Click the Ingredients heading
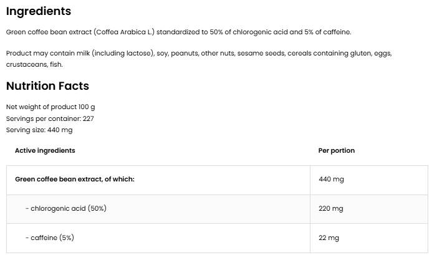The image size is (432, 260). 39,11
